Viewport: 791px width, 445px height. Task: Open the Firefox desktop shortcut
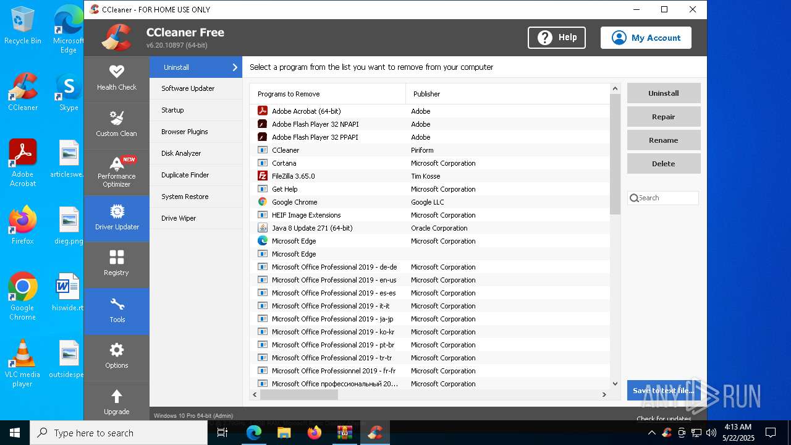[x=22, y=226]
